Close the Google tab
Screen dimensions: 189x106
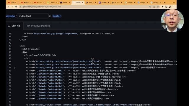(x=147, y=3)
